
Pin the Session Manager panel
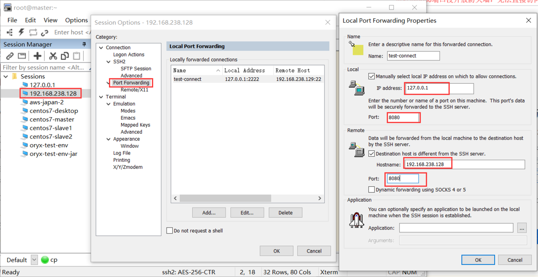[x=84, y=44]
